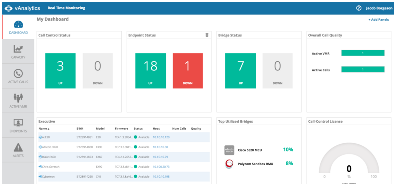
Task: Click Bridge Status 0 DOWN tile
Action: (278, 71)
